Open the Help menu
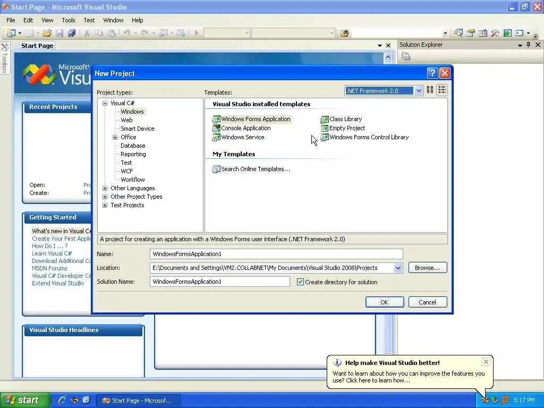Viewport: 544px width, 408px height. pyautogui.click(x=138, y=20)
